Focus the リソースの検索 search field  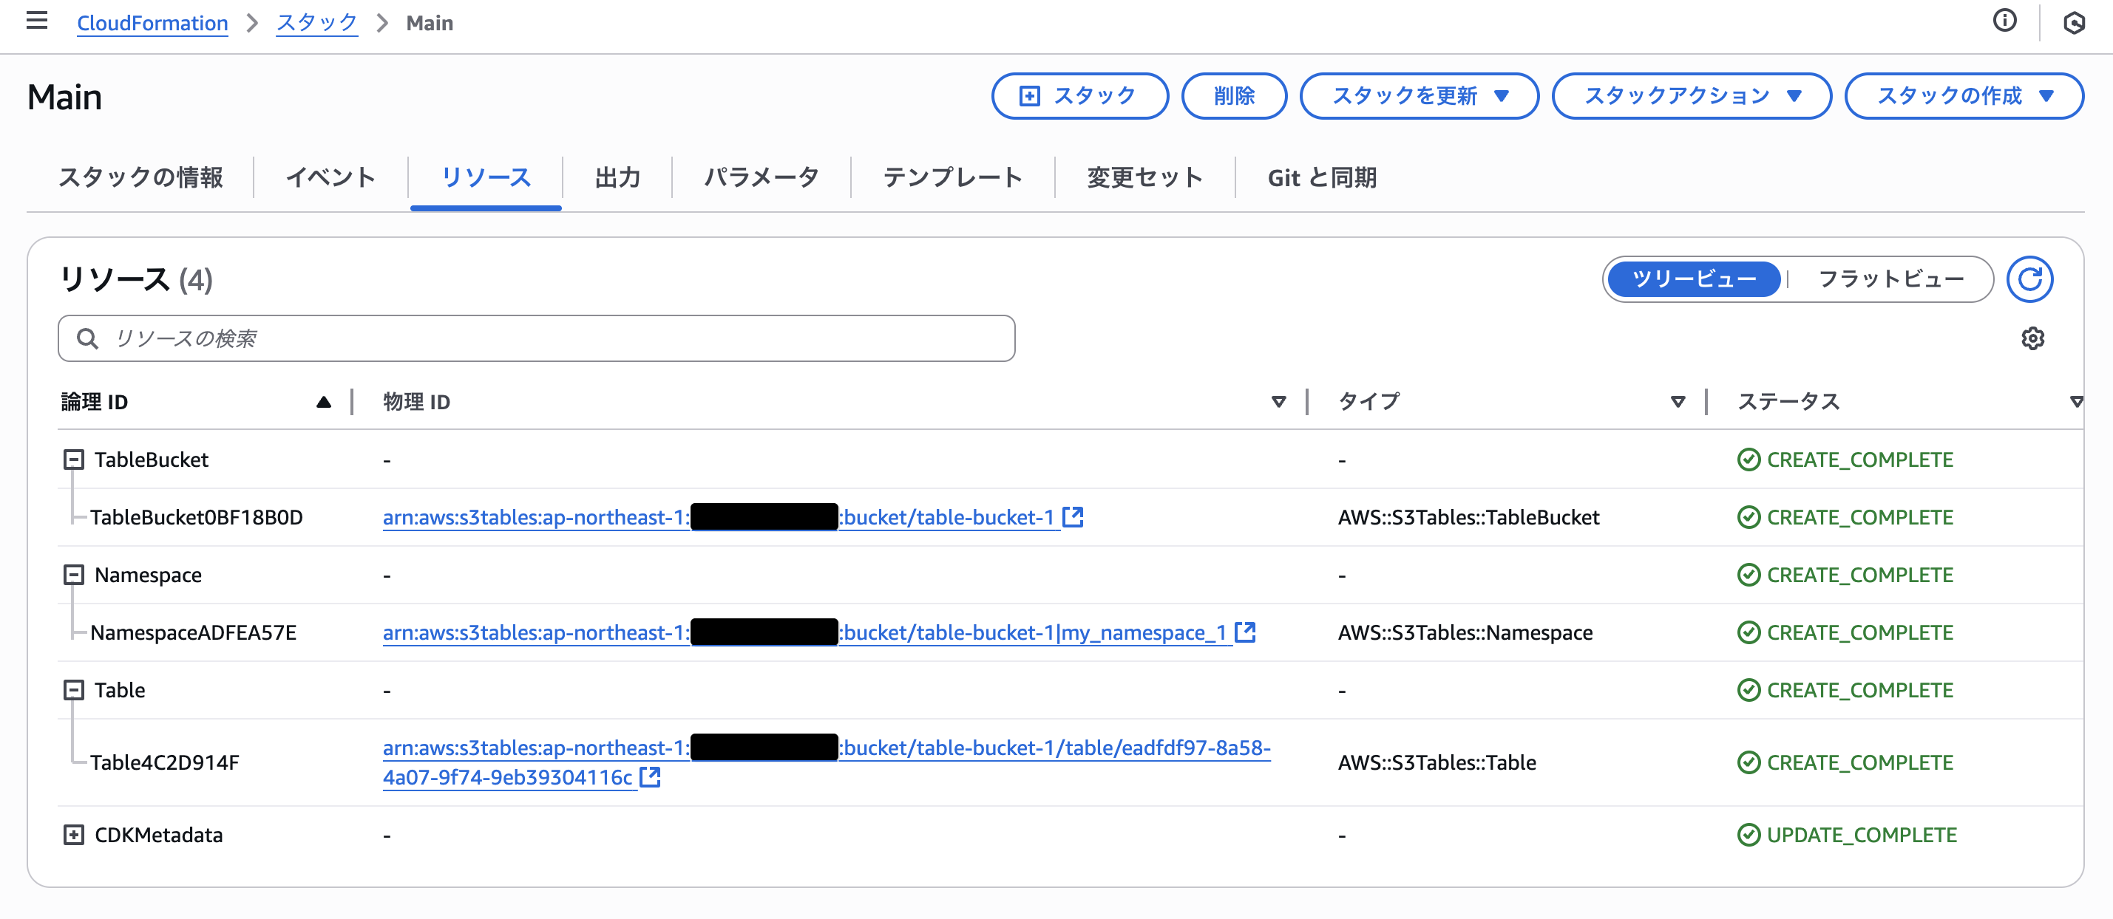click(537, 338)
